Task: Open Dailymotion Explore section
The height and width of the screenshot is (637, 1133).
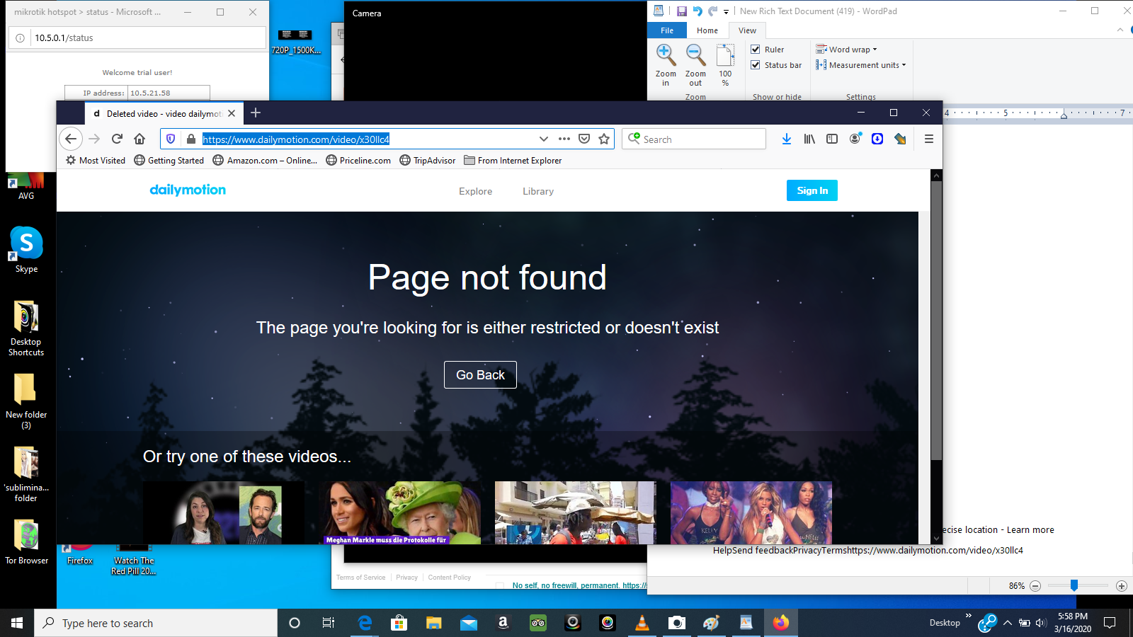Action: coord(475,191)
